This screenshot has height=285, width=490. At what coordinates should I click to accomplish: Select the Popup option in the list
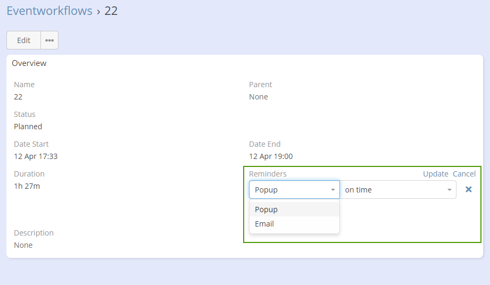(267, 209)
